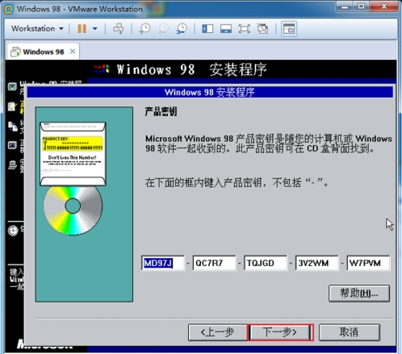
Task: Click the W7PVM product key field
Action: 368,263
